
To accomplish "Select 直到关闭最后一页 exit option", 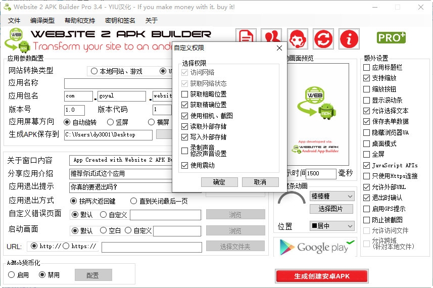I will [133, 201].
